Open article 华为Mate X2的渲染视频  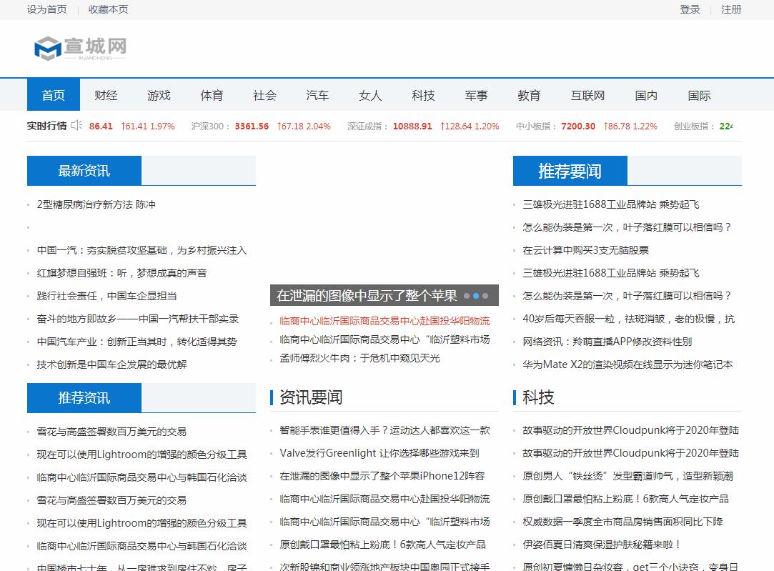coord(628,364)
